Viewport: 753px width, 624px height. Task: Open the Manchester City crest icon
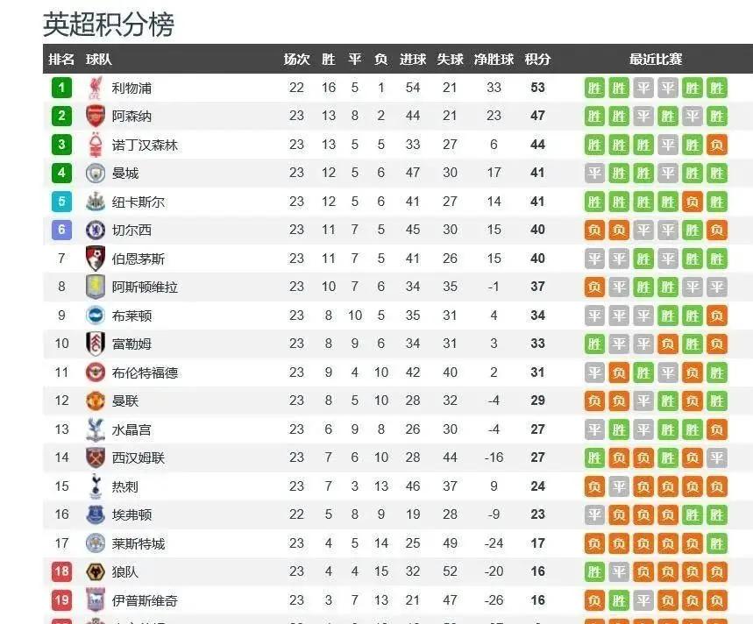95,174
